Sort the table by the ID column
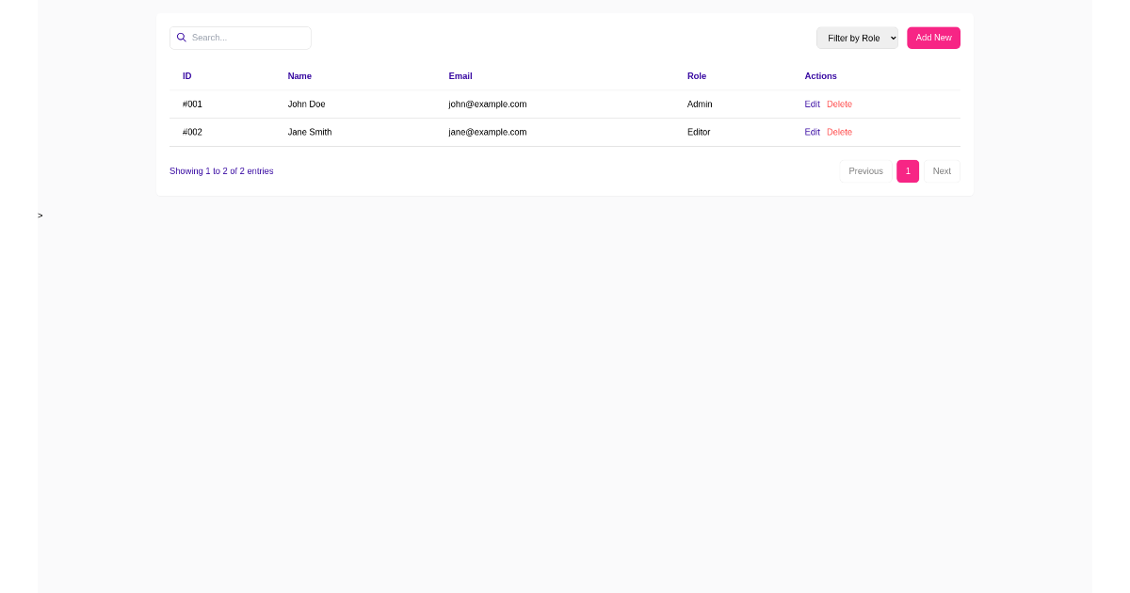This screenshot has width=1130, height=593. (186, 76)
